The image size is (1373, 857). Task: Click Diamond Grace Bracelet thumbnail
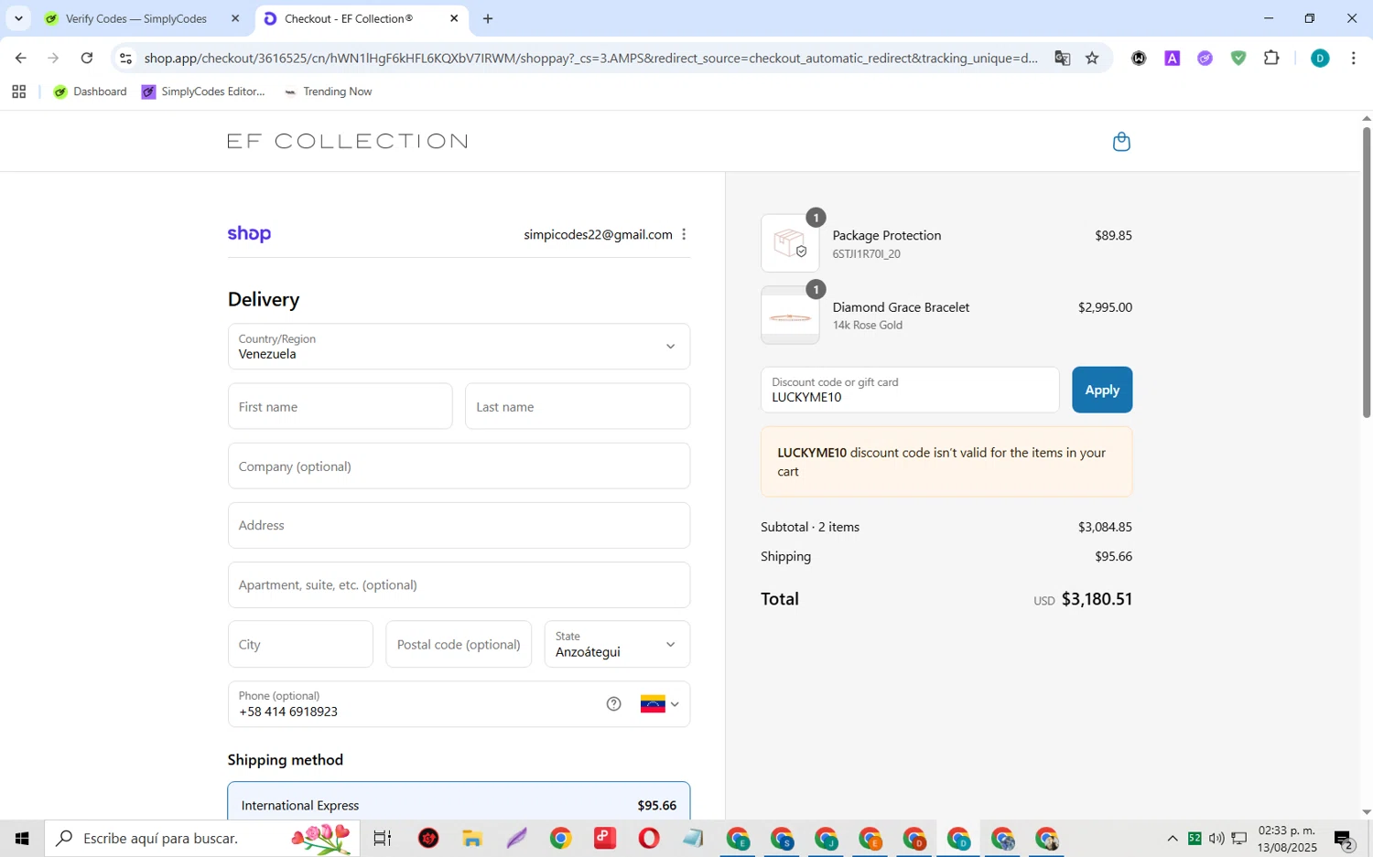[x=790, y=316]
